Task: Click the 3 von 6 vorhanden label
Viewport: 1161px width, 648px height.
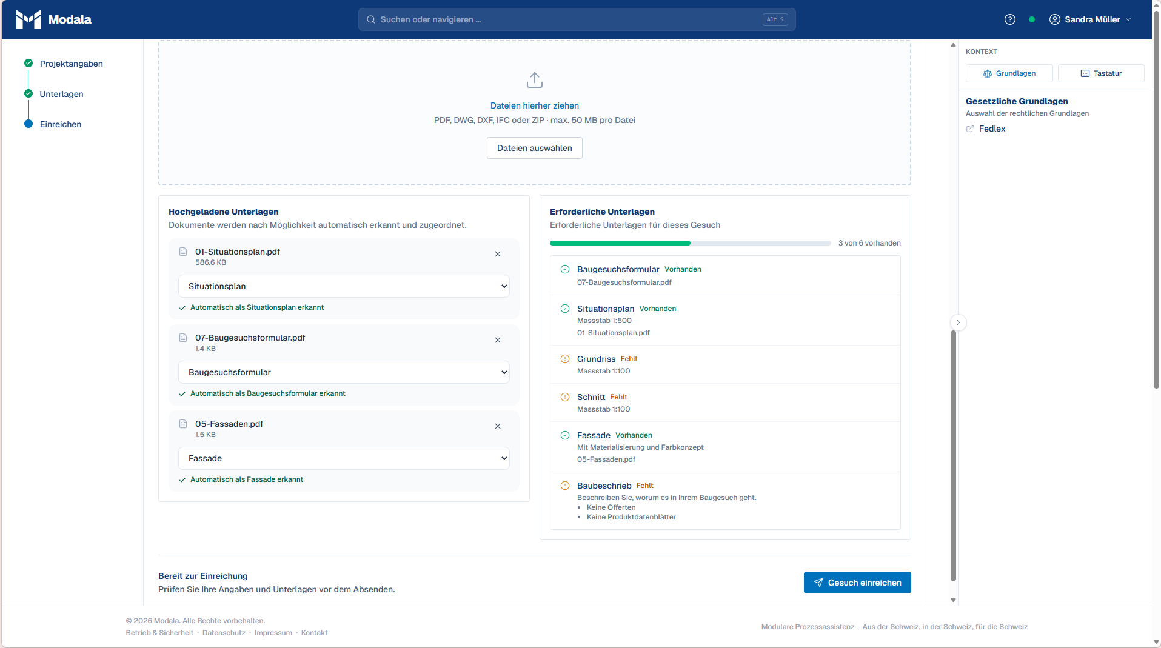Action: (x=869, y=243)
